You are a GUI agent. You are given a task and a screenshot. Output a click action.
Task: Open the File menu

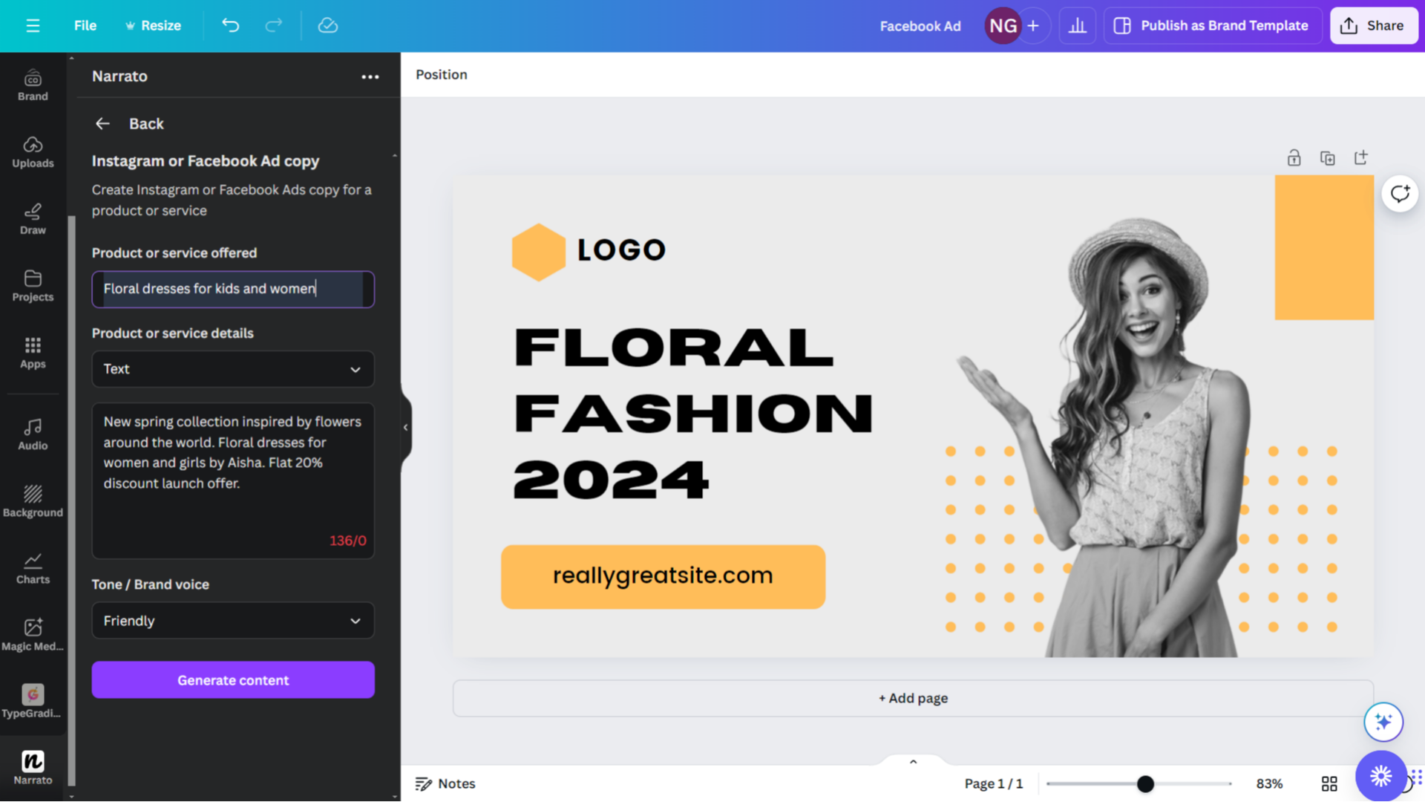(x=85, y=25)
